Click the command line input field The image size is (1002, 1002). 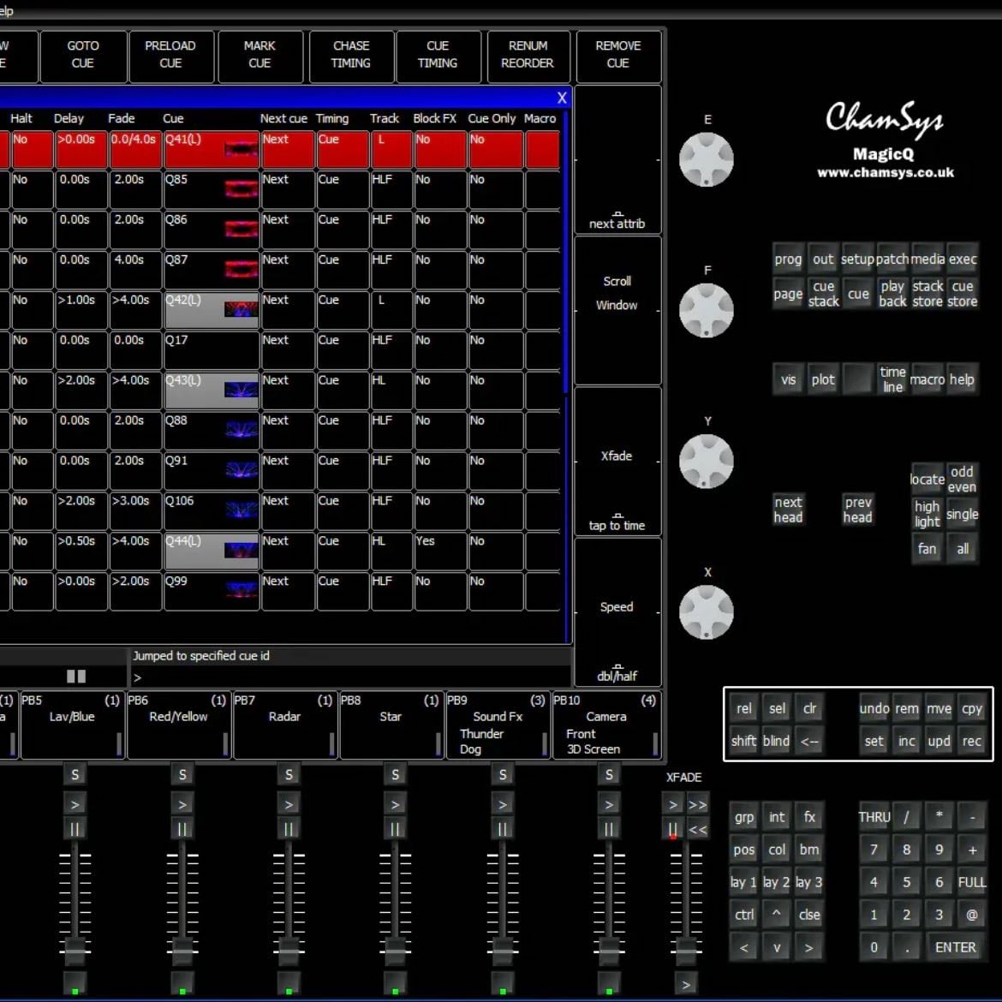coord(350,677)
